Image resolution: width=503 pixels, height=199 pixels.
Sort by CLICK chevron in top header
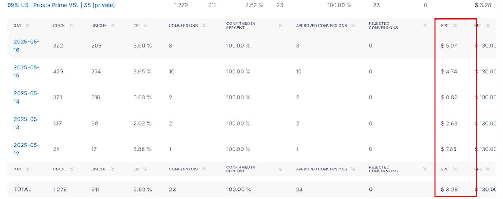coord(71,26)
